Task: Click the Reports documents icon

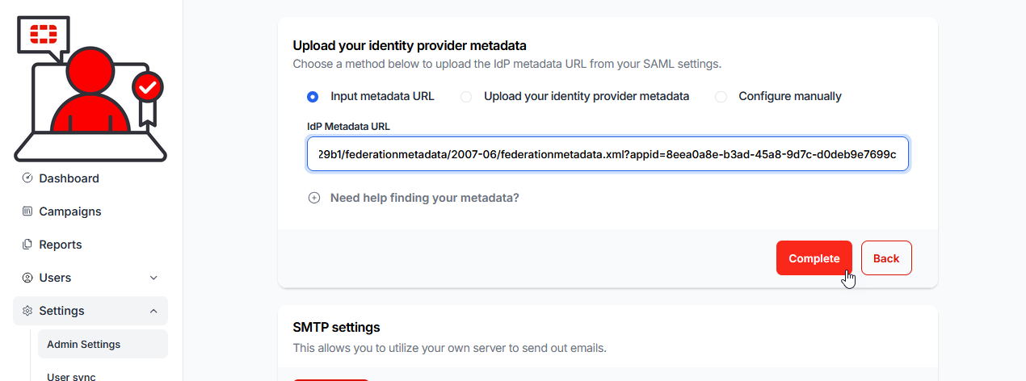Action: [x=27, y=245]
